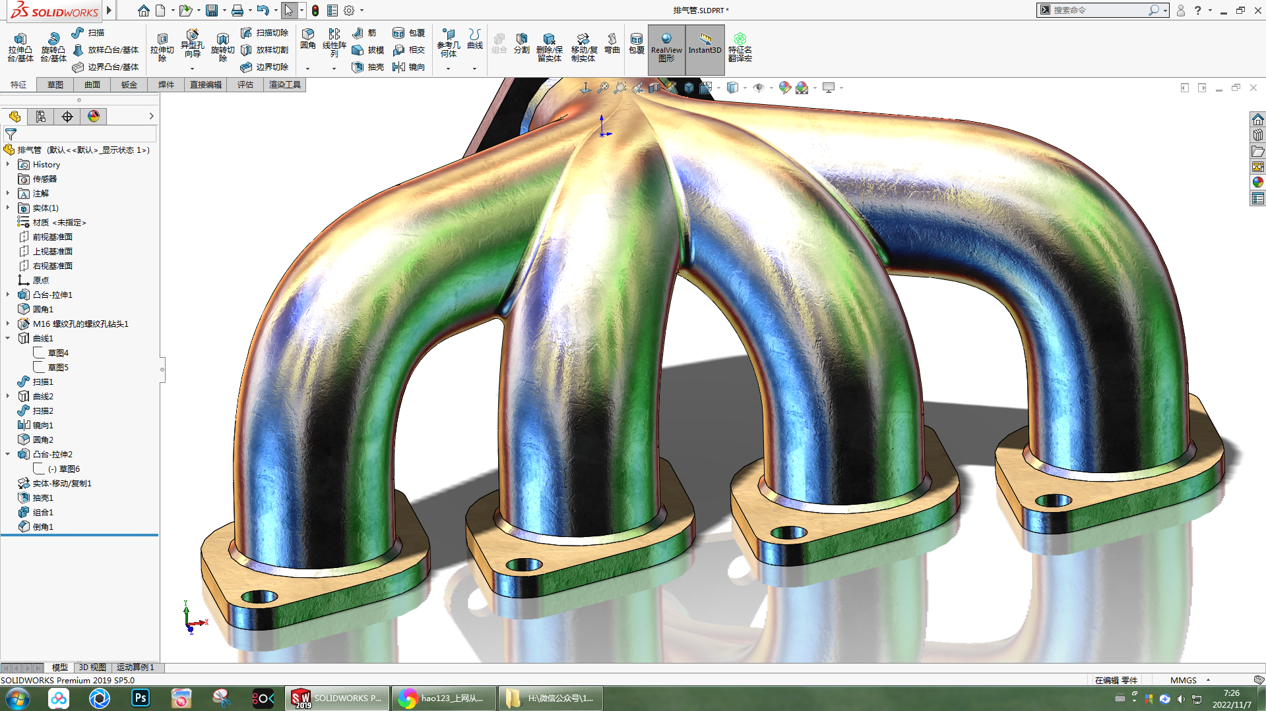Open the dropdown arrow under 圆角
The image size is (1266, 711).
pos(307,69)
